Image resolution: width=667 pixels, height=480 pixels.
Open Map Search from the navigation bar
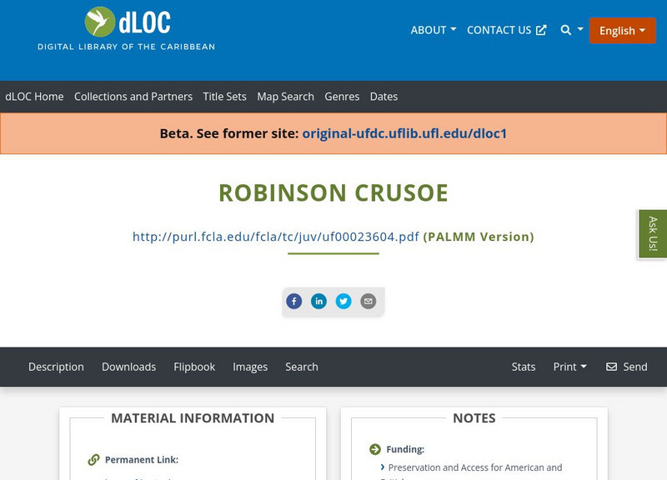287,97
